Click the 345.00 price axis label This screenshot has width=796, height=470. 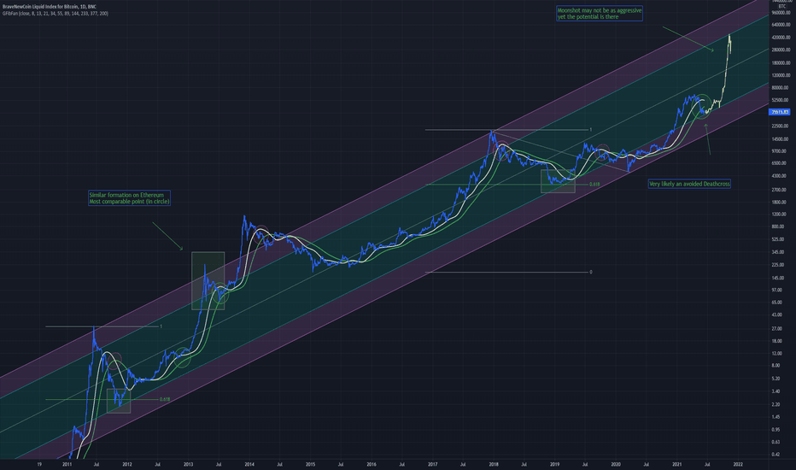click(778, 252)
